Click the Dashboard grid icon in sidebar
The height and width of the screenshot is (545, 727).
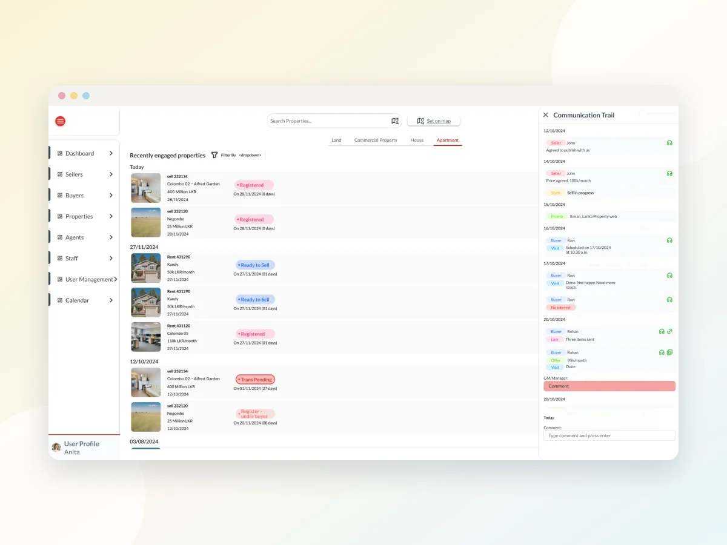tap(60, 154)
